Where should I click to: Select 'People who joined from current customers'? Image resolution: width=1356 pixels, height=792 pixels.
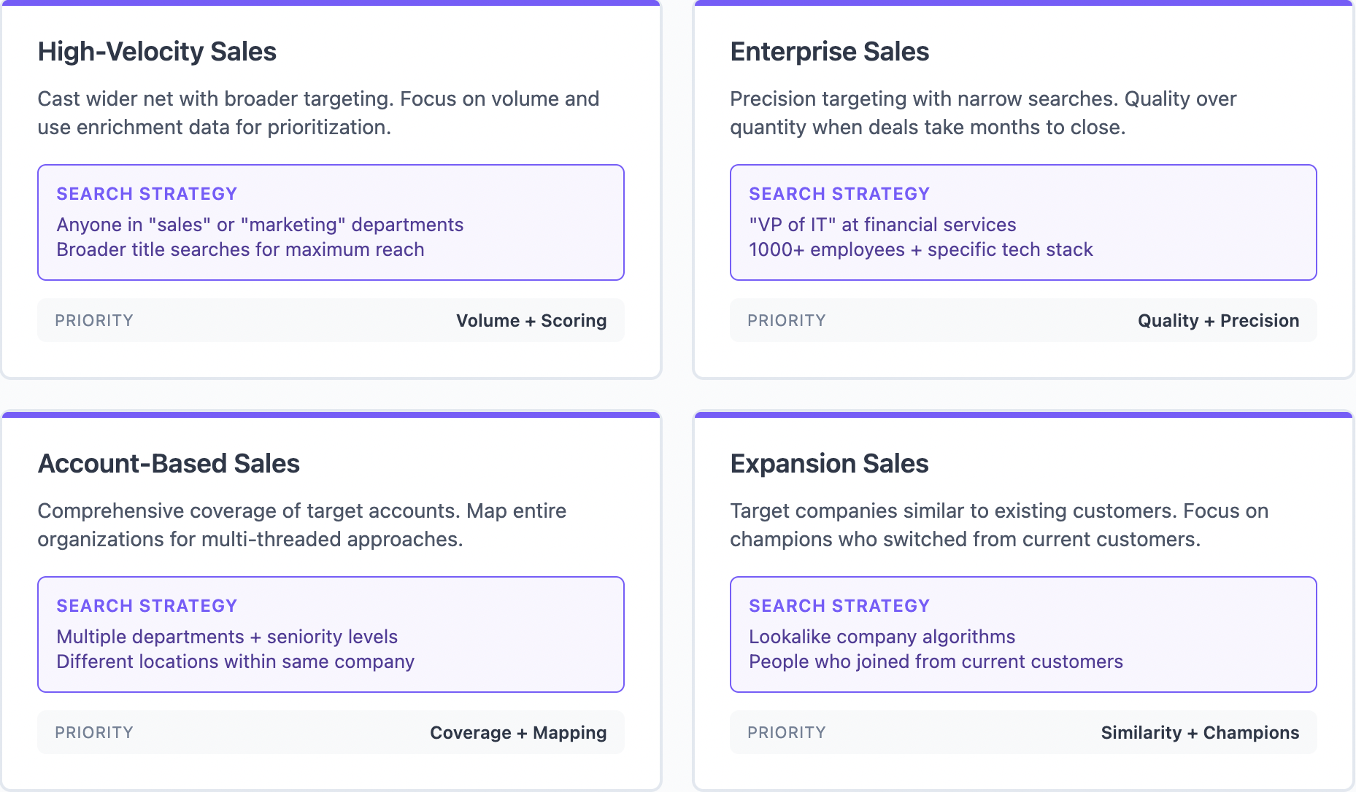(x=936, y=661)
